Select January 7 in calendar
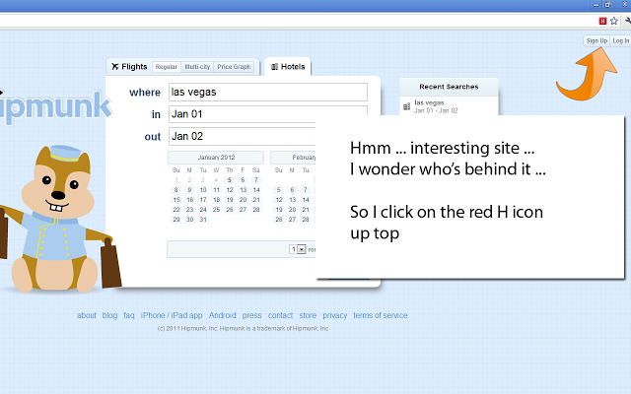This screenshot has width=631, height=394. tap(256, 180)
